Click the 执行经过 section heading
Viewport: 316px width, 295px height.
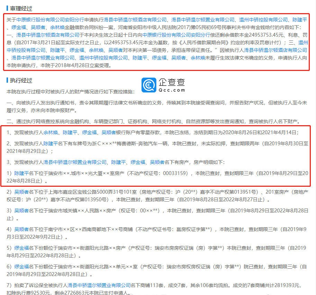coord(21,81)
